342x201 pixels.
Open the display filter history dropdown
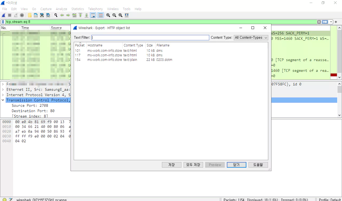(331, 22)
